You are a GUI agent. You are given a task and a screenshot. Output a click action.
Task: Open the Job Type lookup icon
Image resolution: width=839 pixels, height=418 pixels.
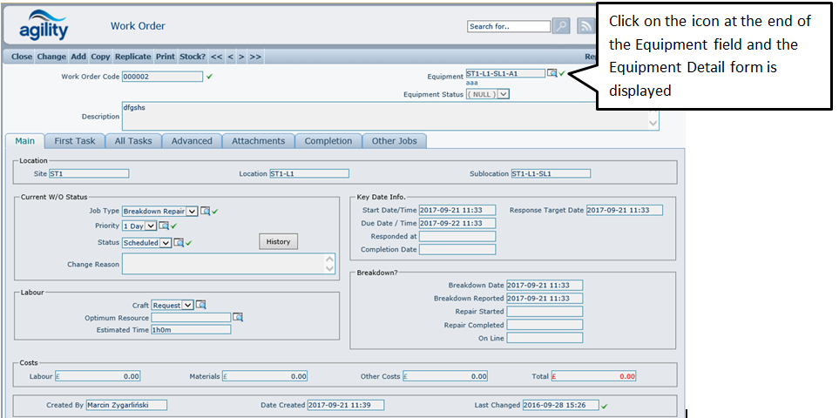205,211
